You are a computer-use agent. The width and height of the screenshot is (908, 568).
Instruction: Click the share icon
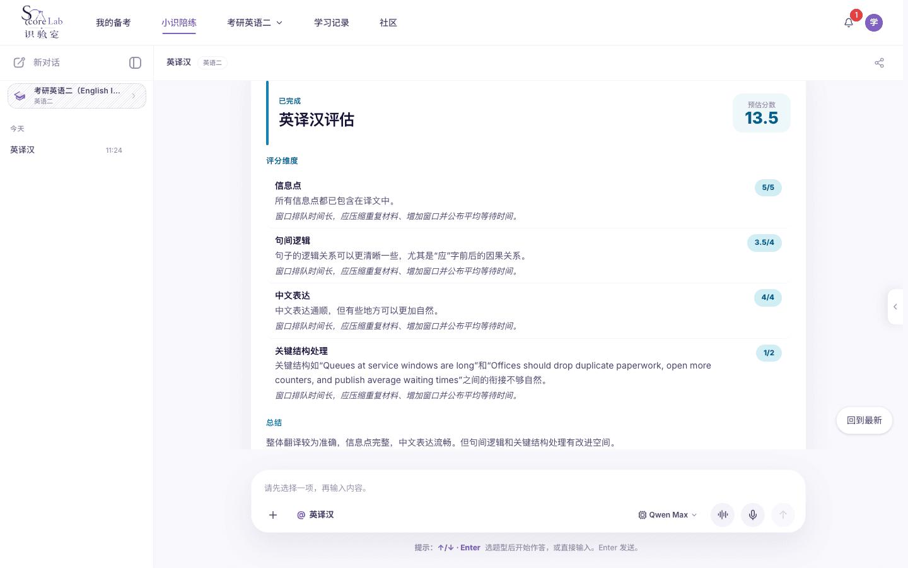pos(880,62)
